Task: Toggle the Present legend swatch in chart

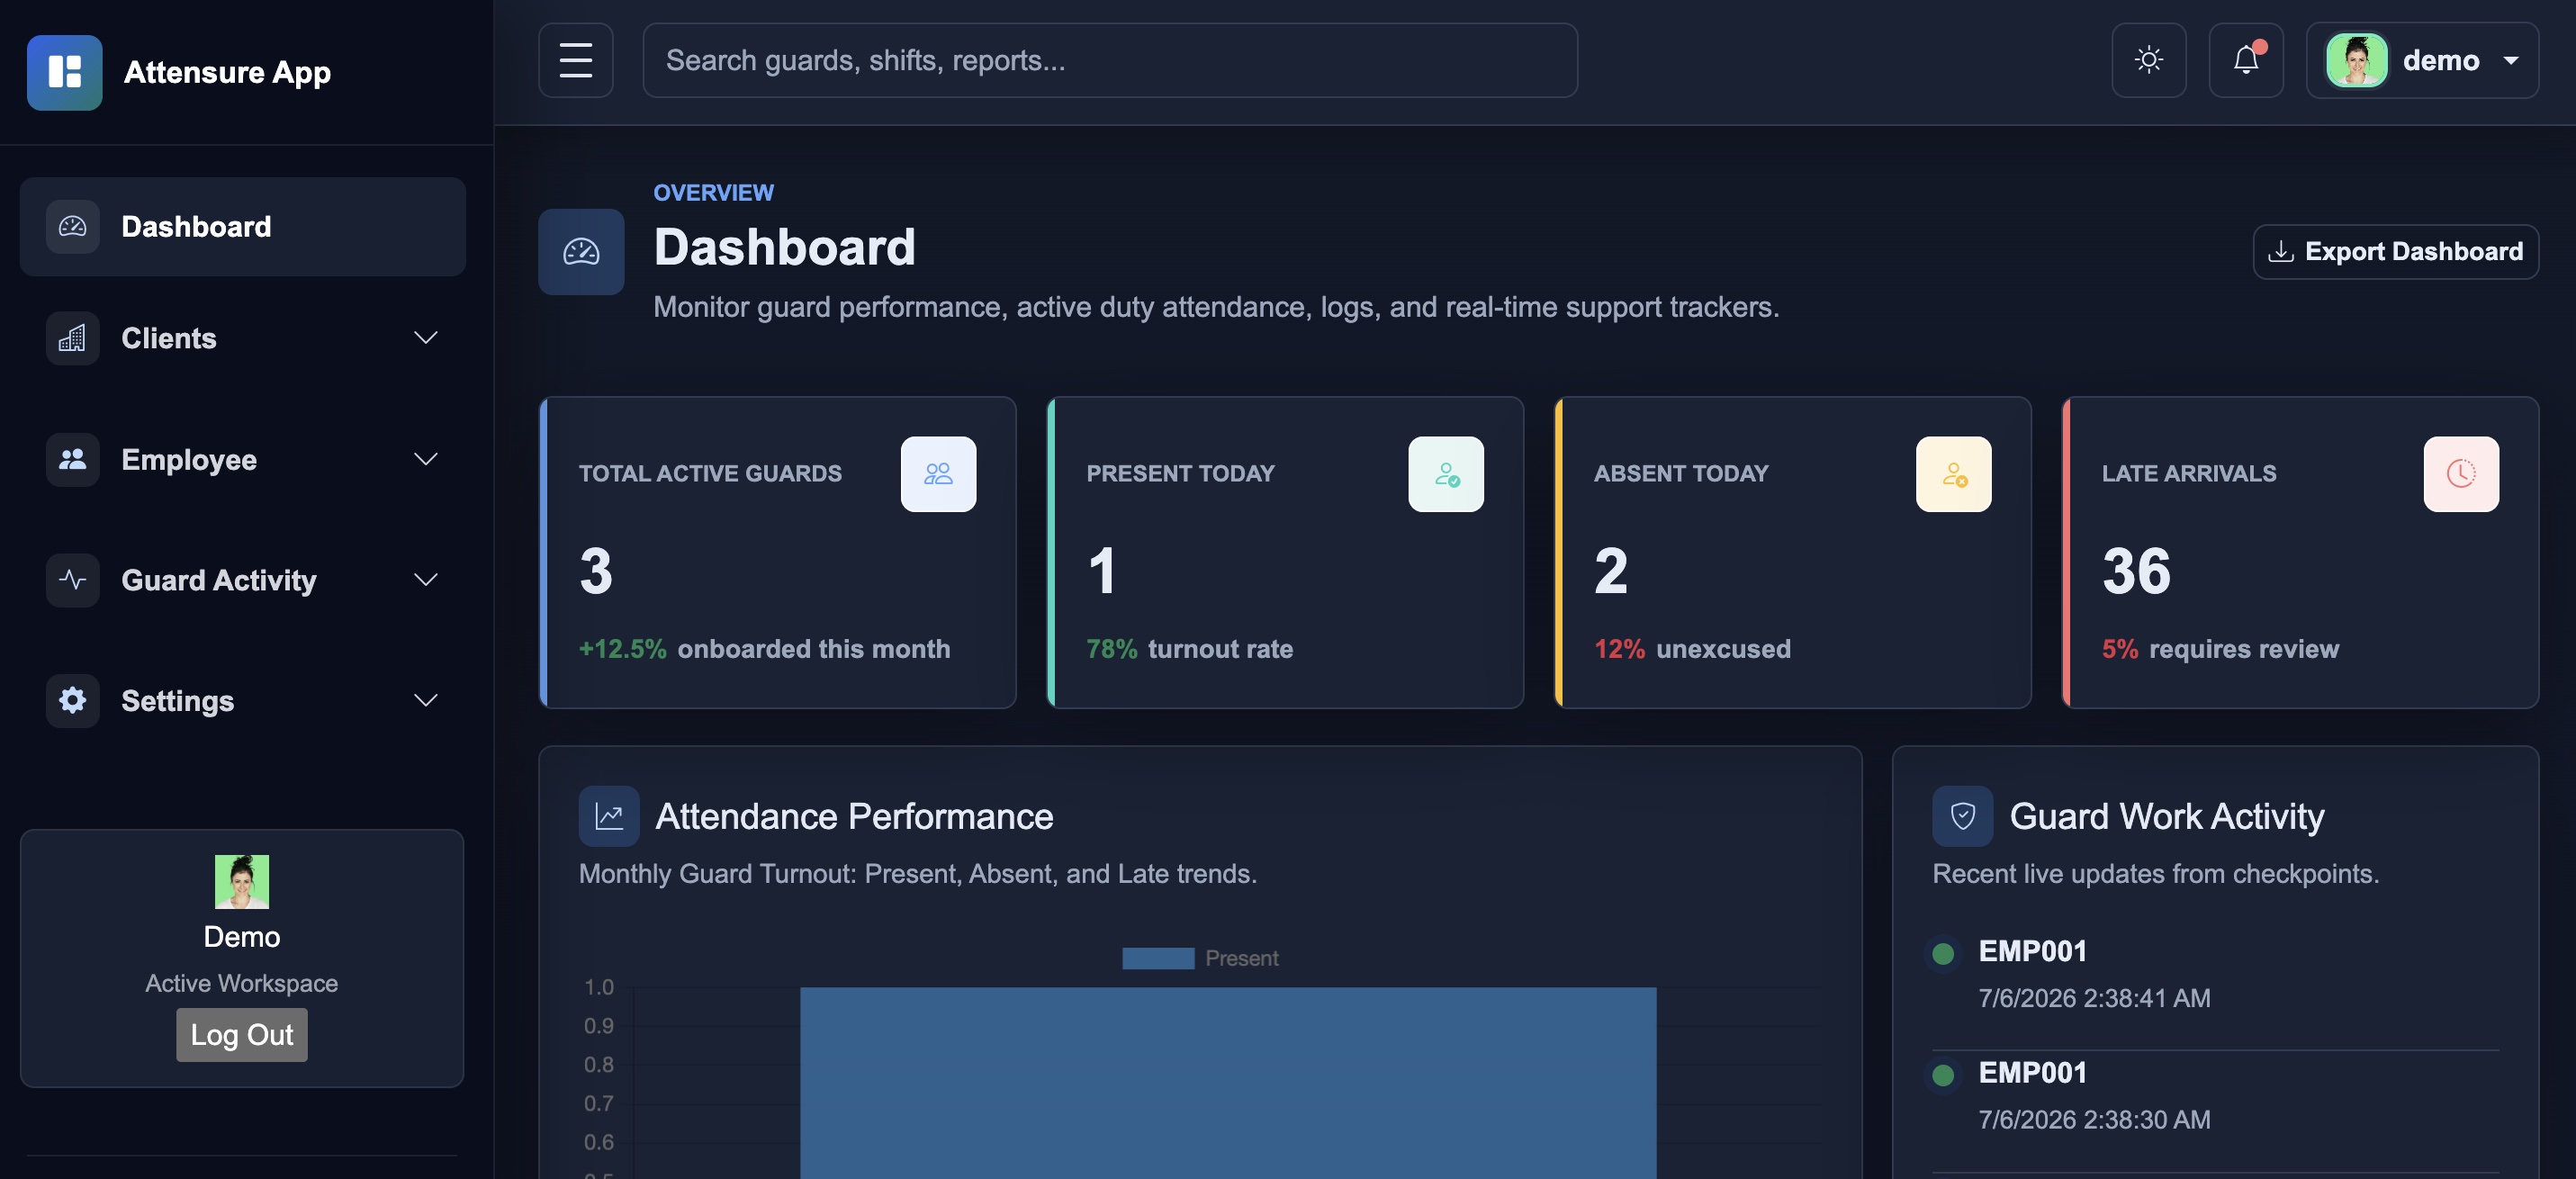Action: [x=1158, y=958]
